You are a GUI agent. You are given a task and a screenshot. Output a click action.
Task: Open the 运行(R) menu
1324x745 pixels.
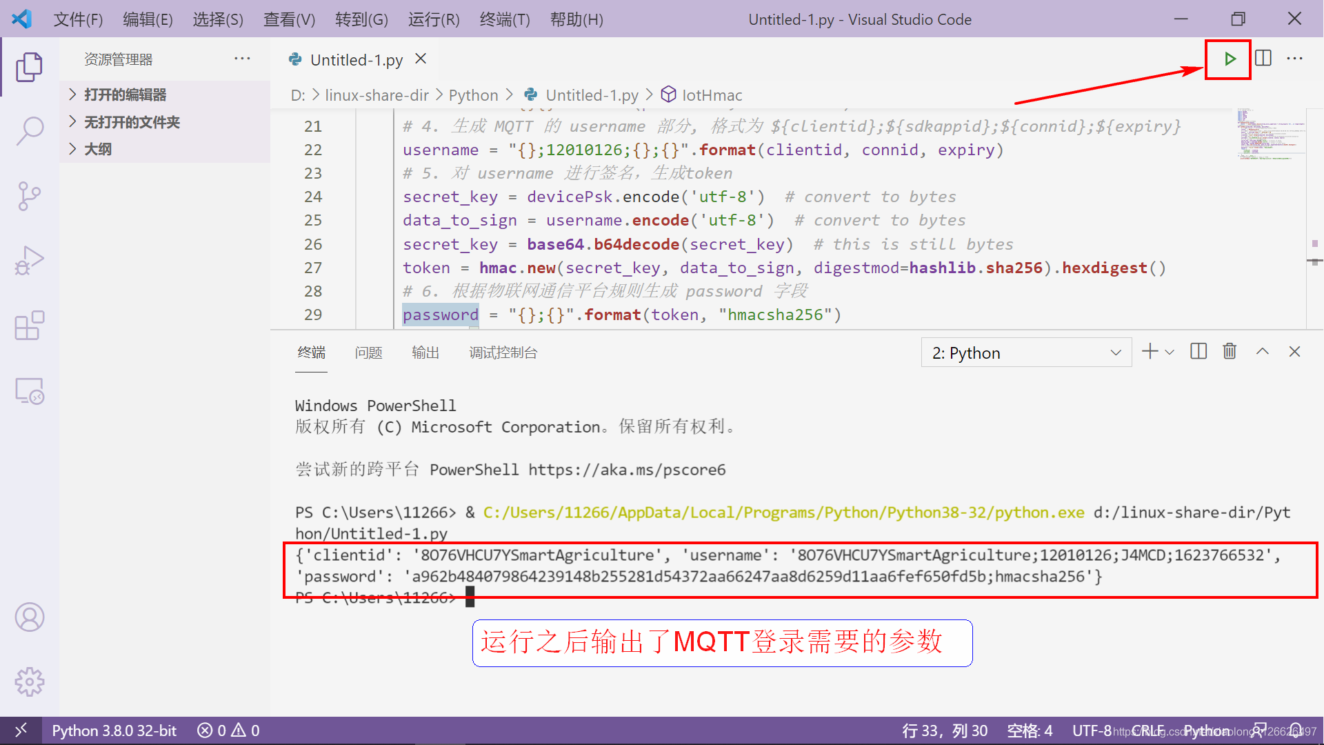tap(433, 19)
